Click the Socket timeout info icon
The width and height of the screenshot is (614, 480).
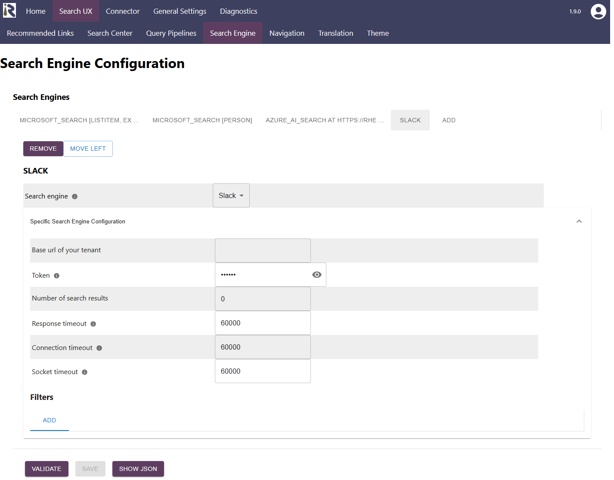pos(85,372)
